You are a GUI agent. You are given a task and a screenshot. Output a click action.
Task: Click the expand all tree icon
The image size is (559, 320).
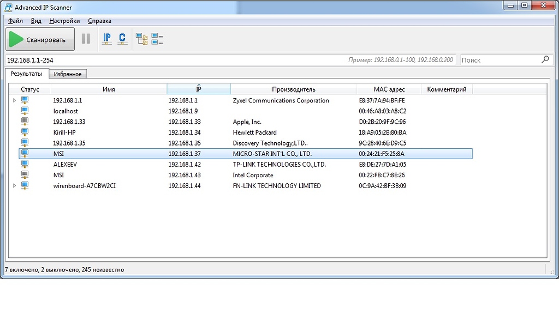pos(142,39)
